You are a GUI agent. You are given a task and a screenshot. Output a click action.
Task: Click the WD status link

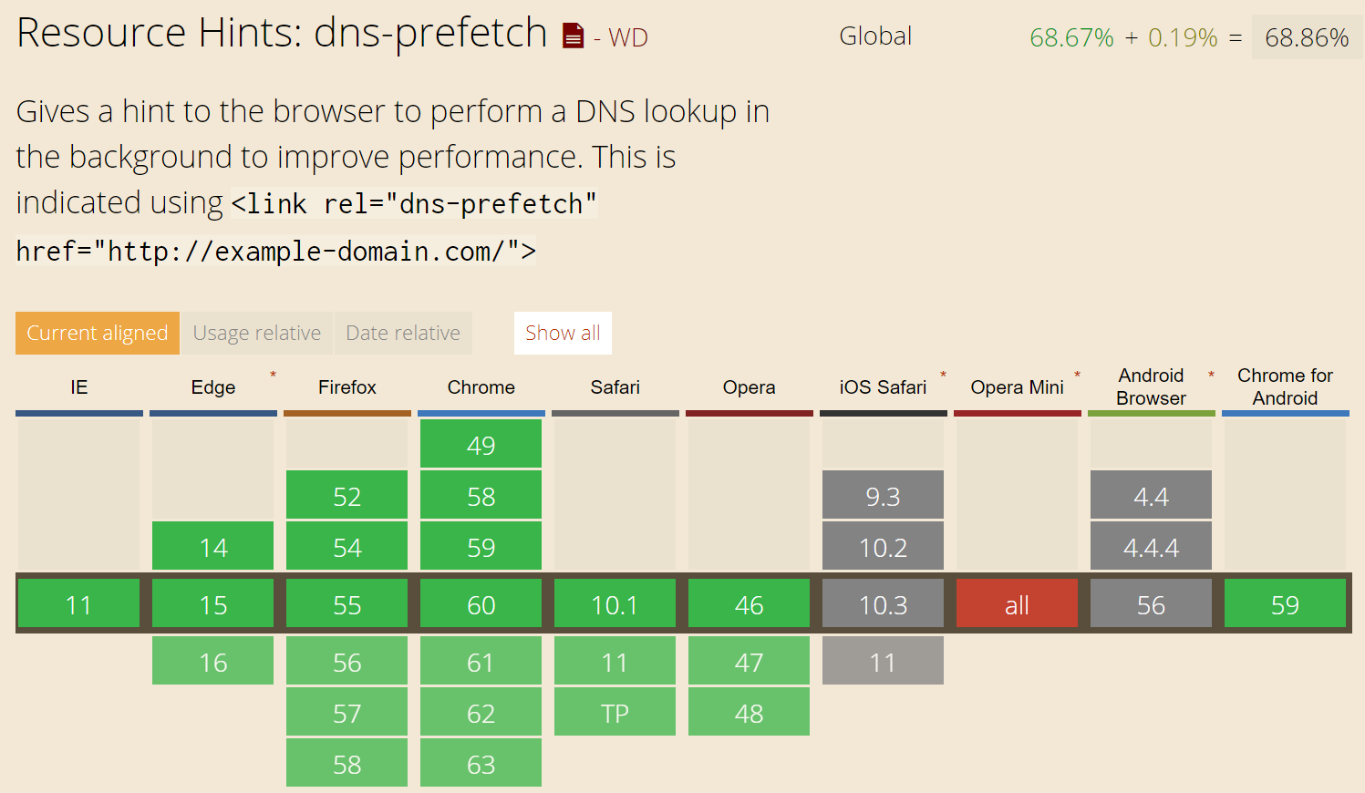tap(629, 38)
